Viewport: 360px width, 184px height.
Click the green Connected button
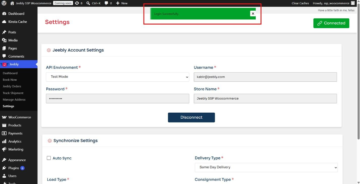pos(331,23)
